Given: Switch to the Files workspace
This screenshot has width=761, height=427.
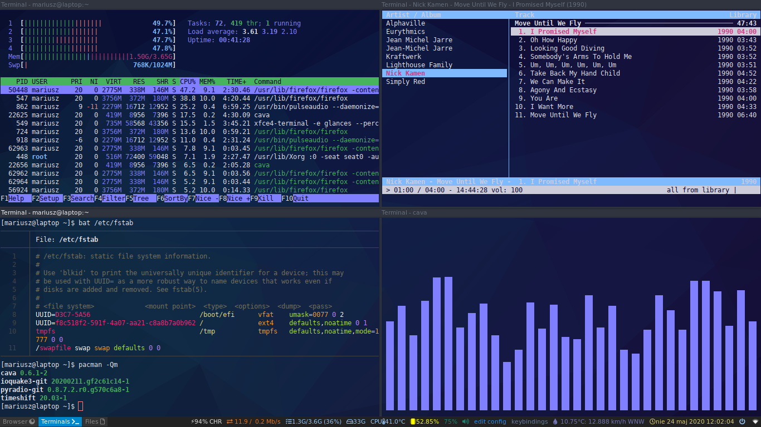Looking at the screenshot, I should click(x=95, y=421).
